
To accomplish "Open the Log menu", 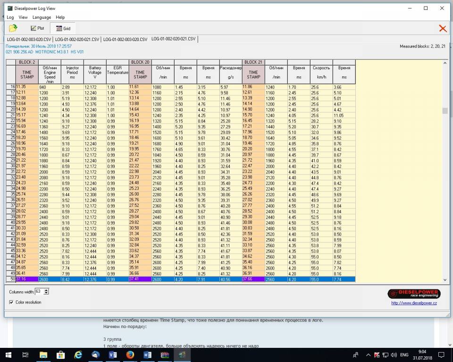I will tap(10, 17).
